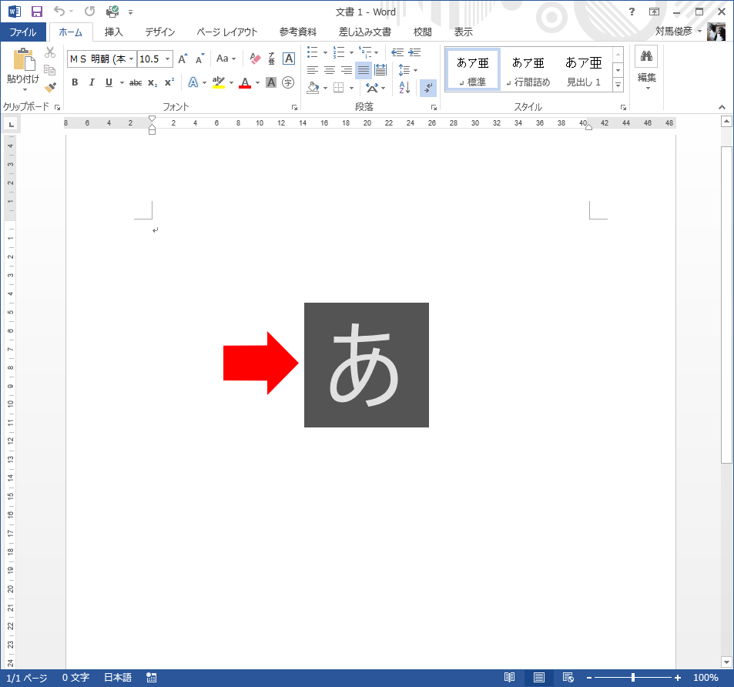Screen dimensions: 734x687
Task: Click the Copy icon
Action: pos(49,70)
